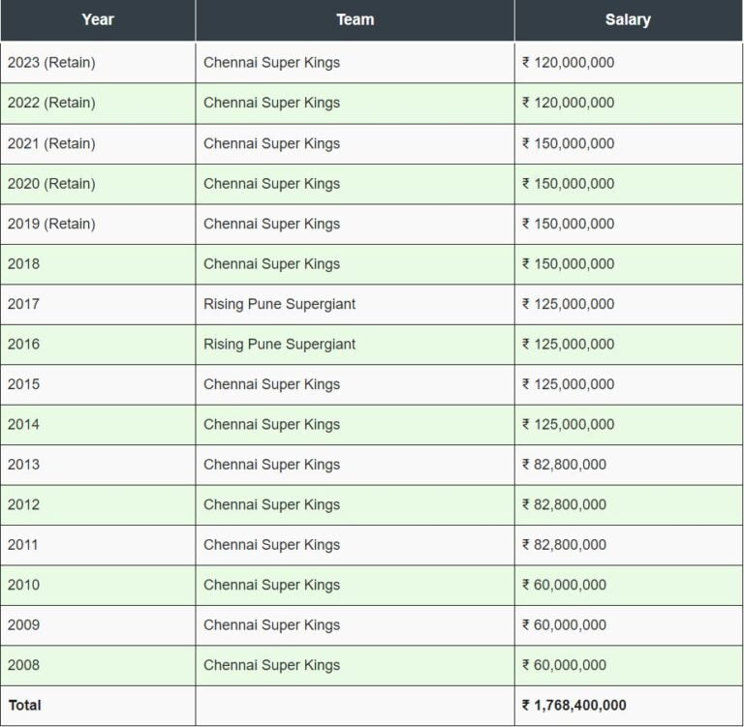Select the 2017 year cell
The image size is (744, 727).
coord(98,304)
